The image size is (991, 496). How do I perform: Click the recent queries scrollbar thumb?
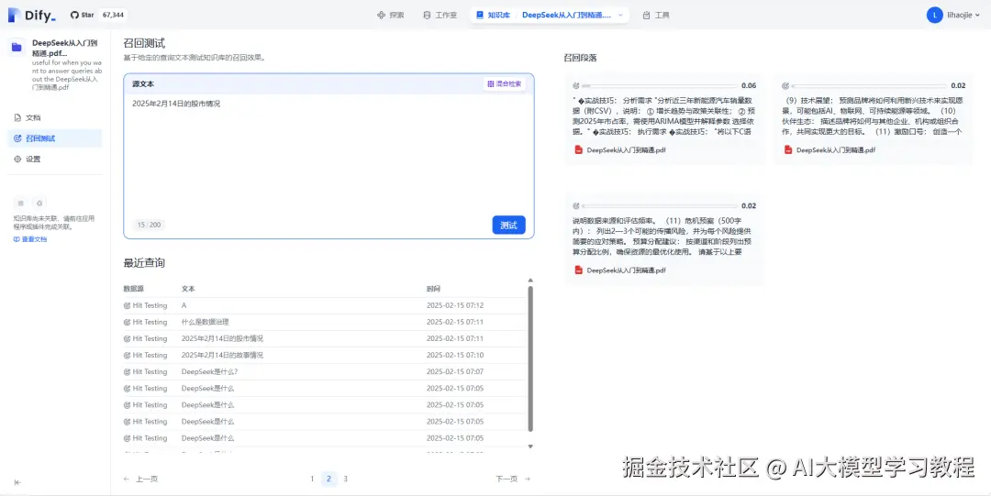point(530,358)
